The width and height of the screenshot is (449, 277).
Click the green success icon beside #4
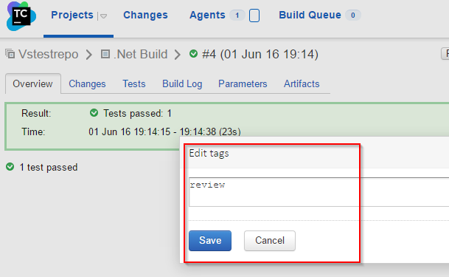click(194, 54)
